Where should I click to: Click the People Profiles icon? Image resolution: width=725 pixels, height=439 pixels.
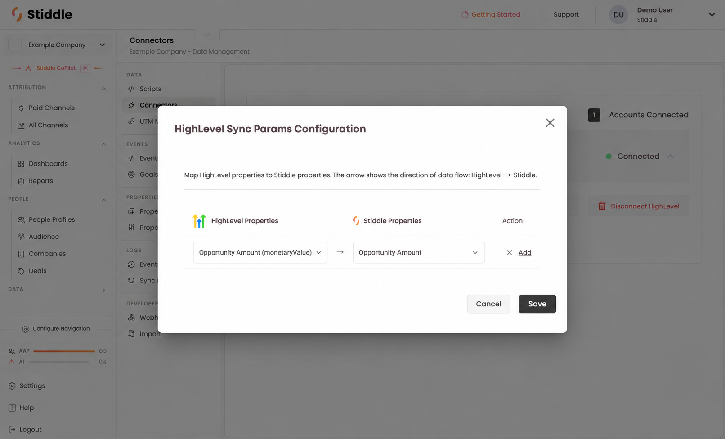[x=21, y=220]
